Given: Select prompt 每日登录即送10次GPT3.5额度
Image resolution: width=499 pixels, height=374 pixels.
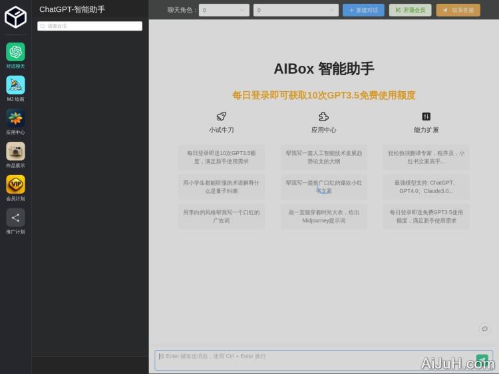Looking at the screenshot, I should pyautogui.click(x=221, y=157).
